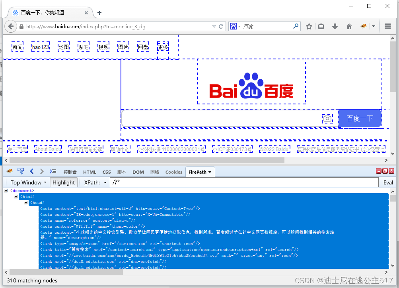Bookmark this page with the star icon
Screen dimensions: 399x288
coord(309,26)
